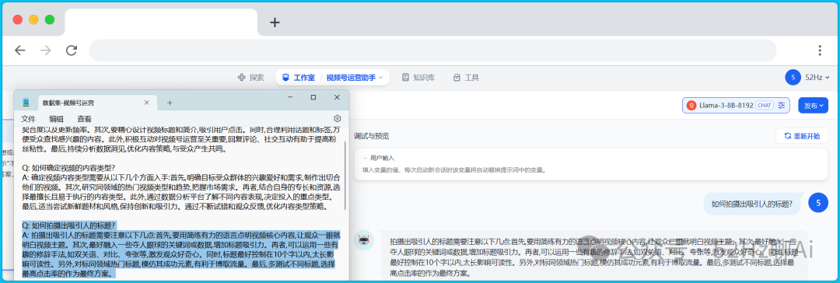Click the user avatar labeled 5 in header
The width and height of the screenshot is (840, 283).
(x=793, y=77)
